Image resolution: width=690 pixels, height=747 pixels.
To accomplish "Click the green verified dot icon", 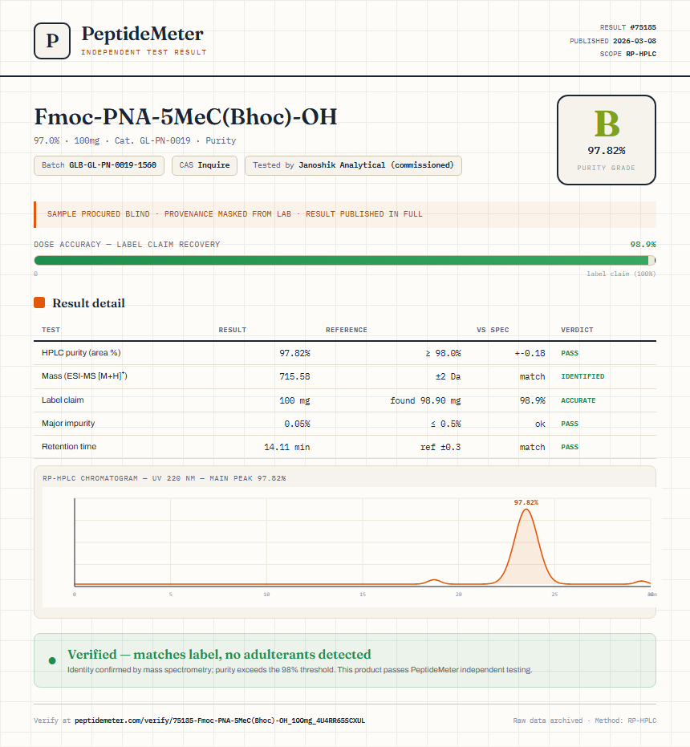I will [x=52, y=660].
